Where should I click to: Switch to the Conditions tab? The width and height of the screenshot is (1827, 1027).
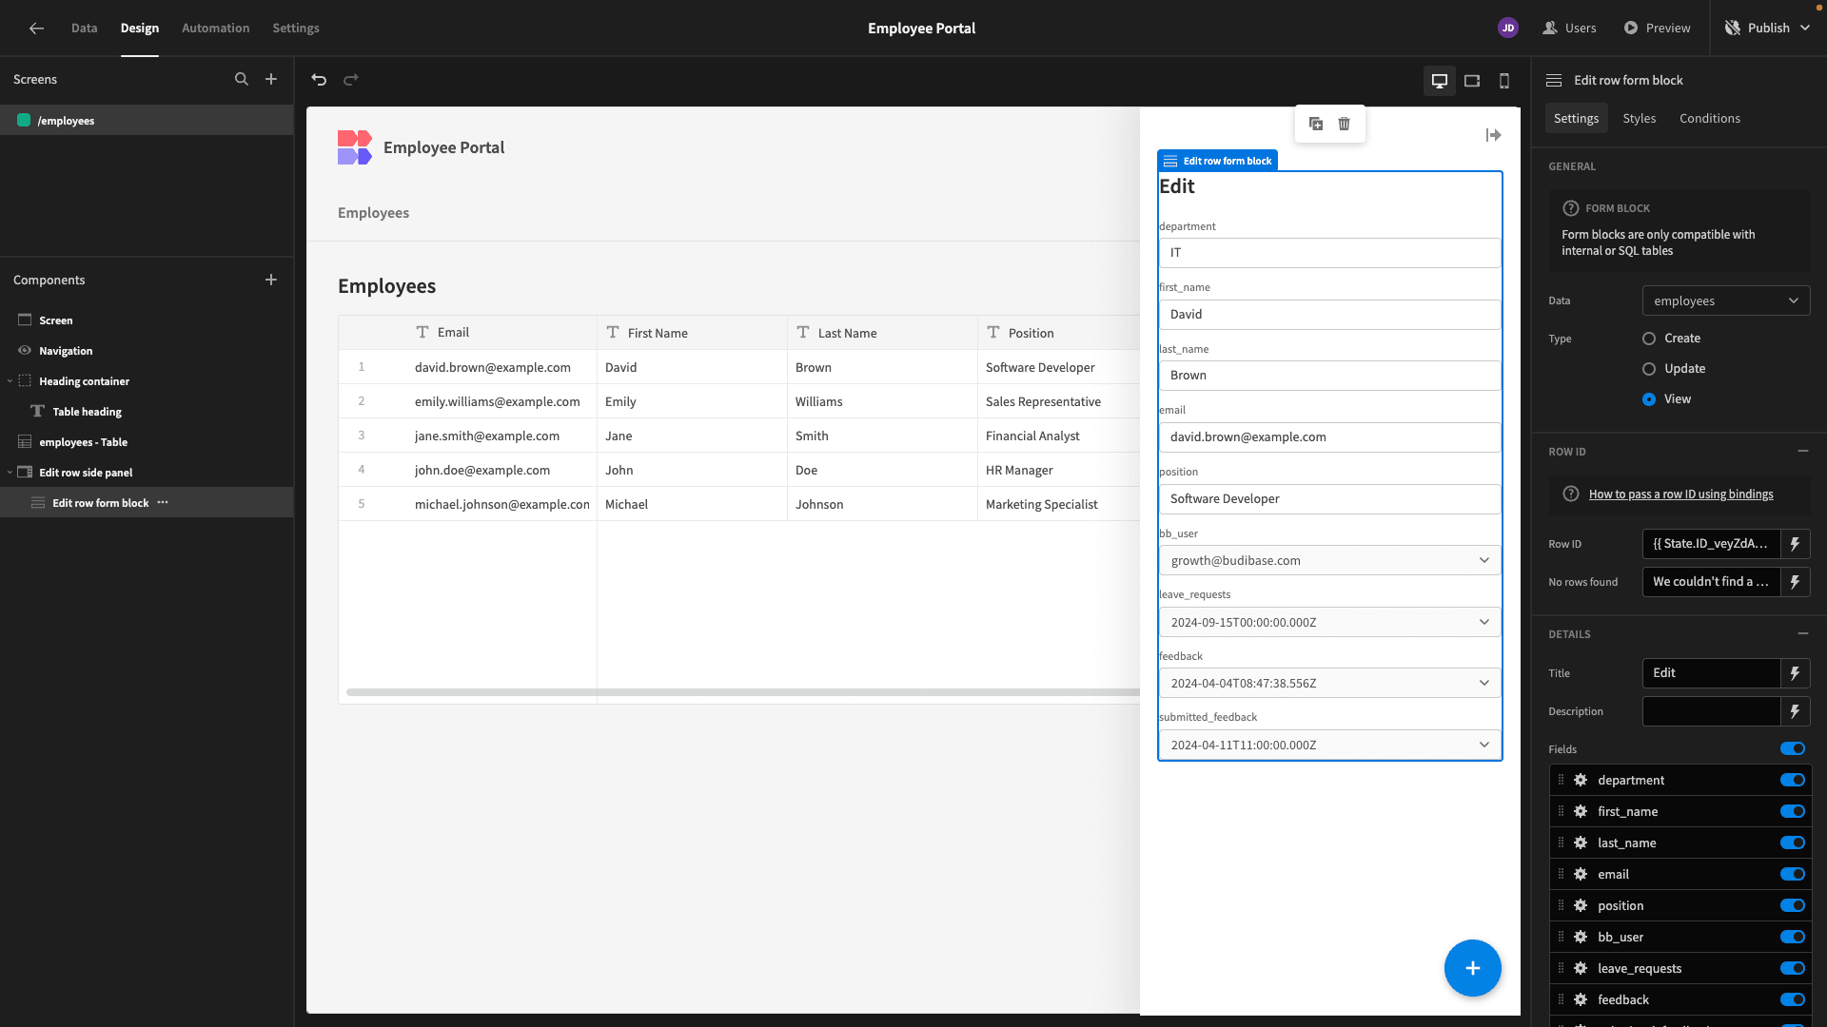(x=1710, y=119)
